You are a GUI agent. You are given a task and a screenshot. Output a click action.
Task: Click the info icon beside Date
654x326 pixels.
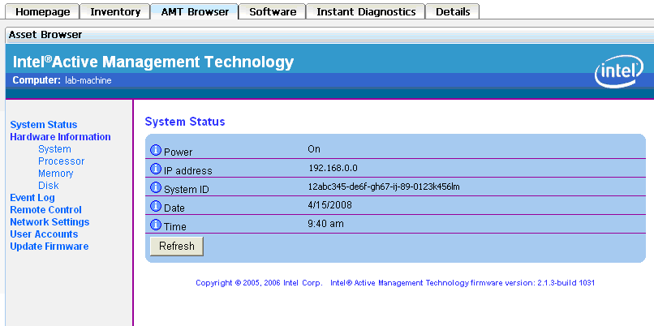[157, 207]
